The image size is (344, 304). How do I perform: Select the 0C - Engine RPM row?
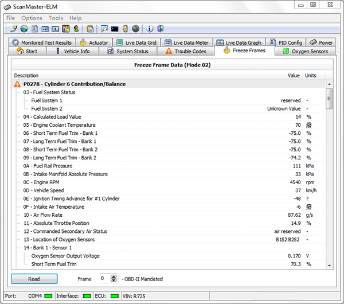(x=169, y=182)
